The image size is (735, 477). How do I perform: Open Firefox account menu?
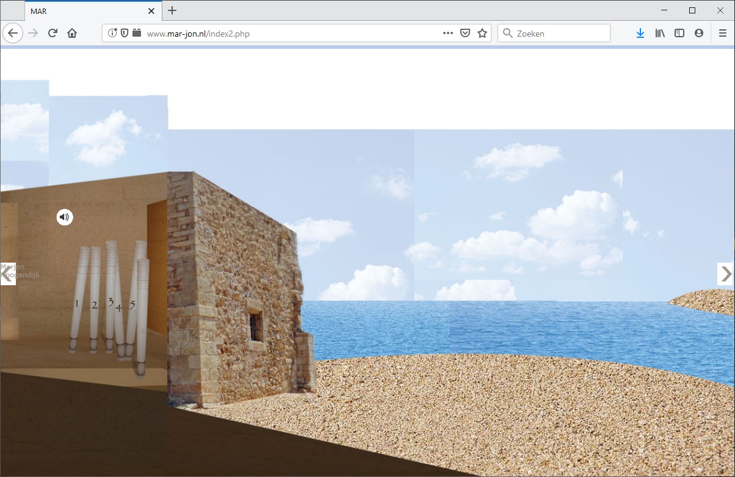pos(699,34)
